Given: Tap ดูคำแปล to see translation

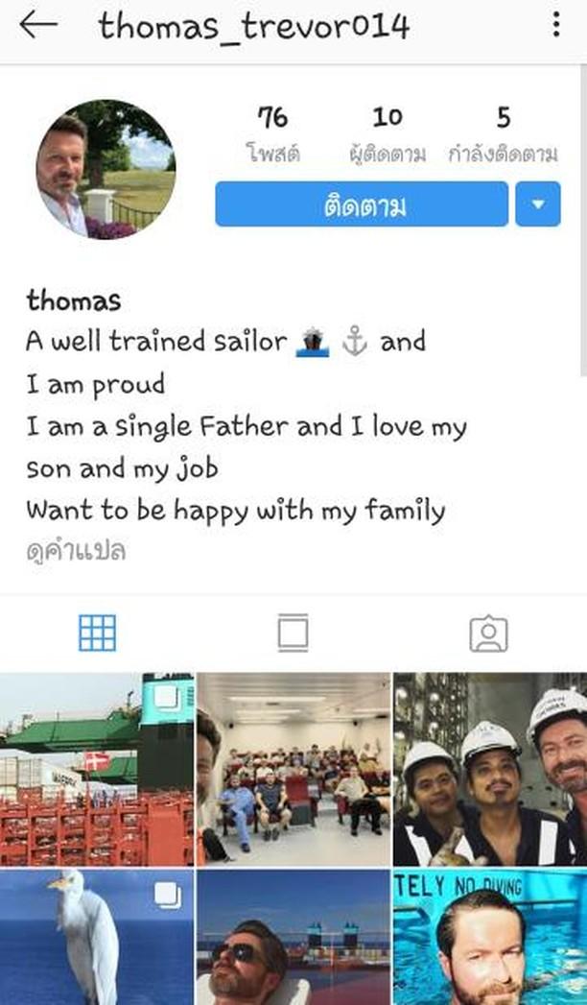Looking at the screenshot, I should pos(76,551).
